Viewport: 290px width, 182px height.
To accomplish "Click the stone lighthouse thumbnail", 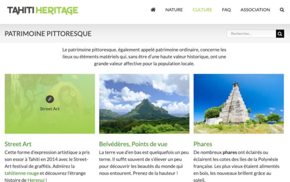I will click(239, 104).
